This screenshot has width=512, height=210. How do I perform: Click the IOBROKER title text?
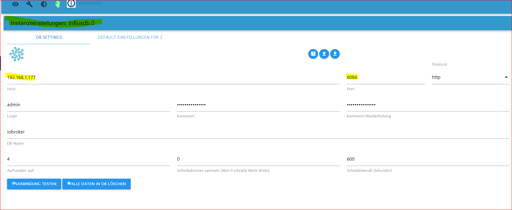click(x=90, y=3)
